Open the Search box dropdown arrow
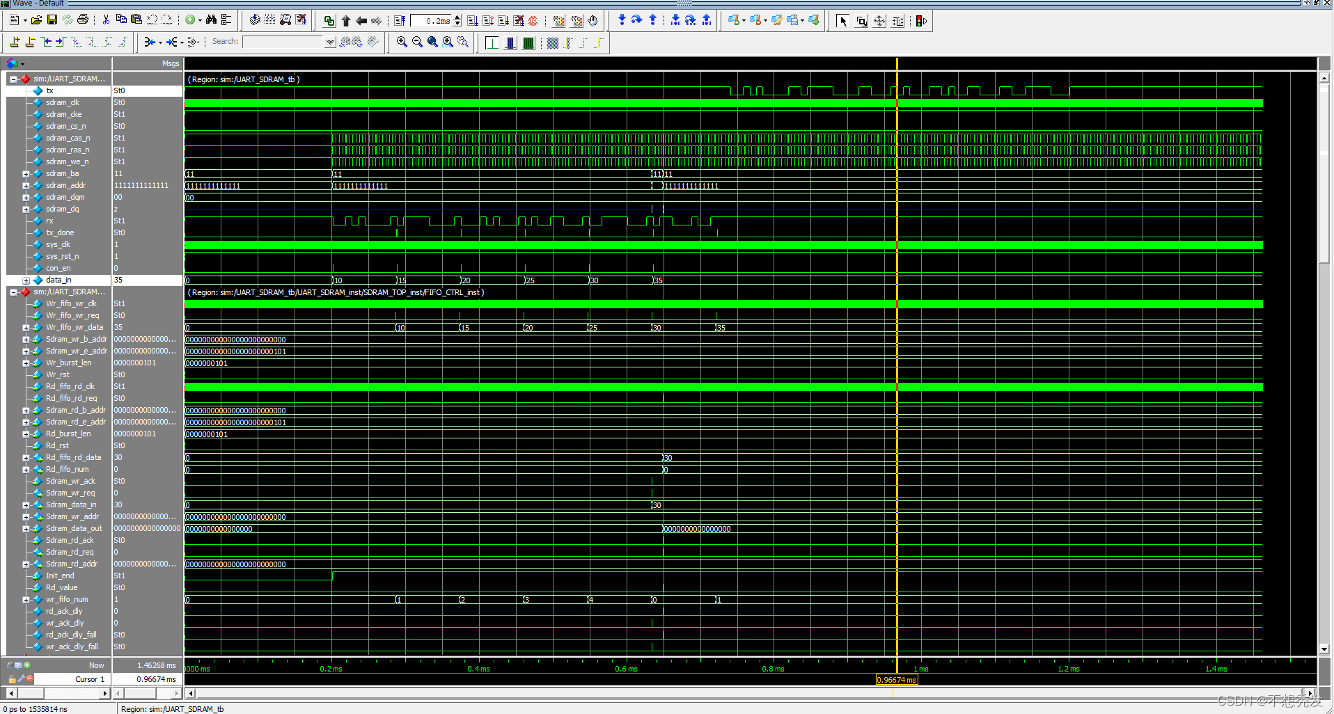 point(330,42)
